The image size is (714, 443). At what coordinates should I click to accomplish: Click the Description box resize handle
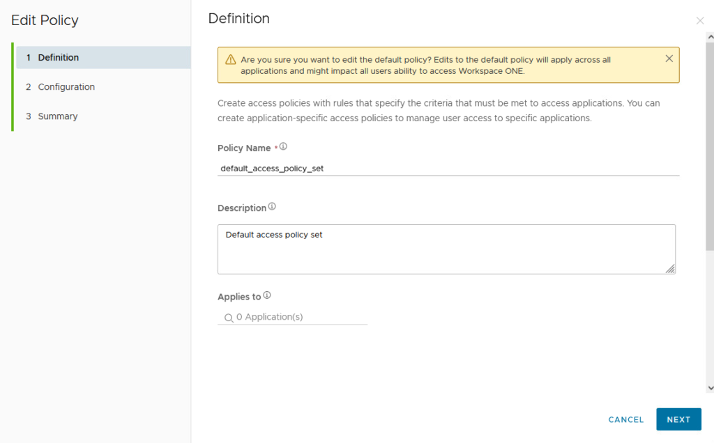(x=670, y=269)
